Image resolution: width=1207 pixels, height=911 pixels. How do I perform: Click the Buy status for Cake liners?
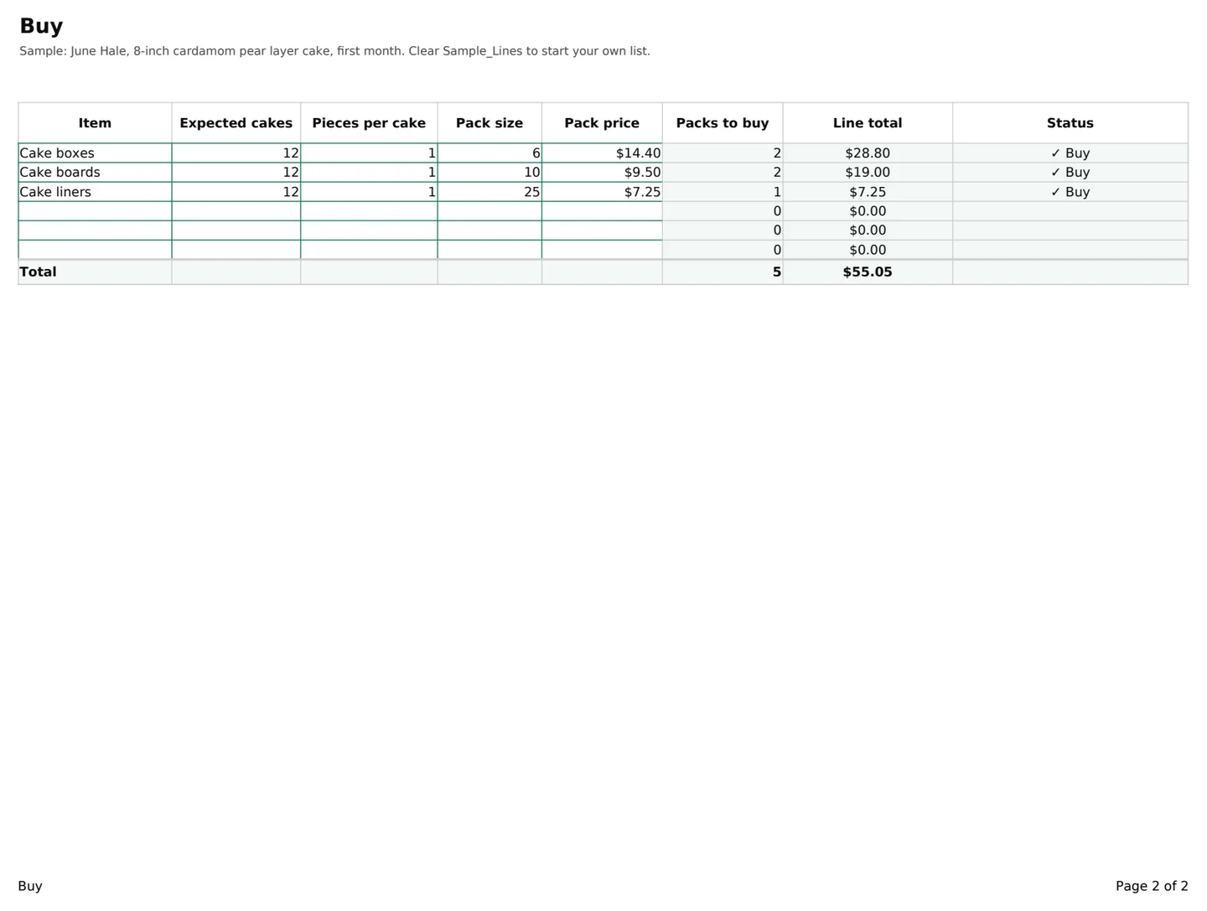pyautogui.click(x=1070, y=192)
